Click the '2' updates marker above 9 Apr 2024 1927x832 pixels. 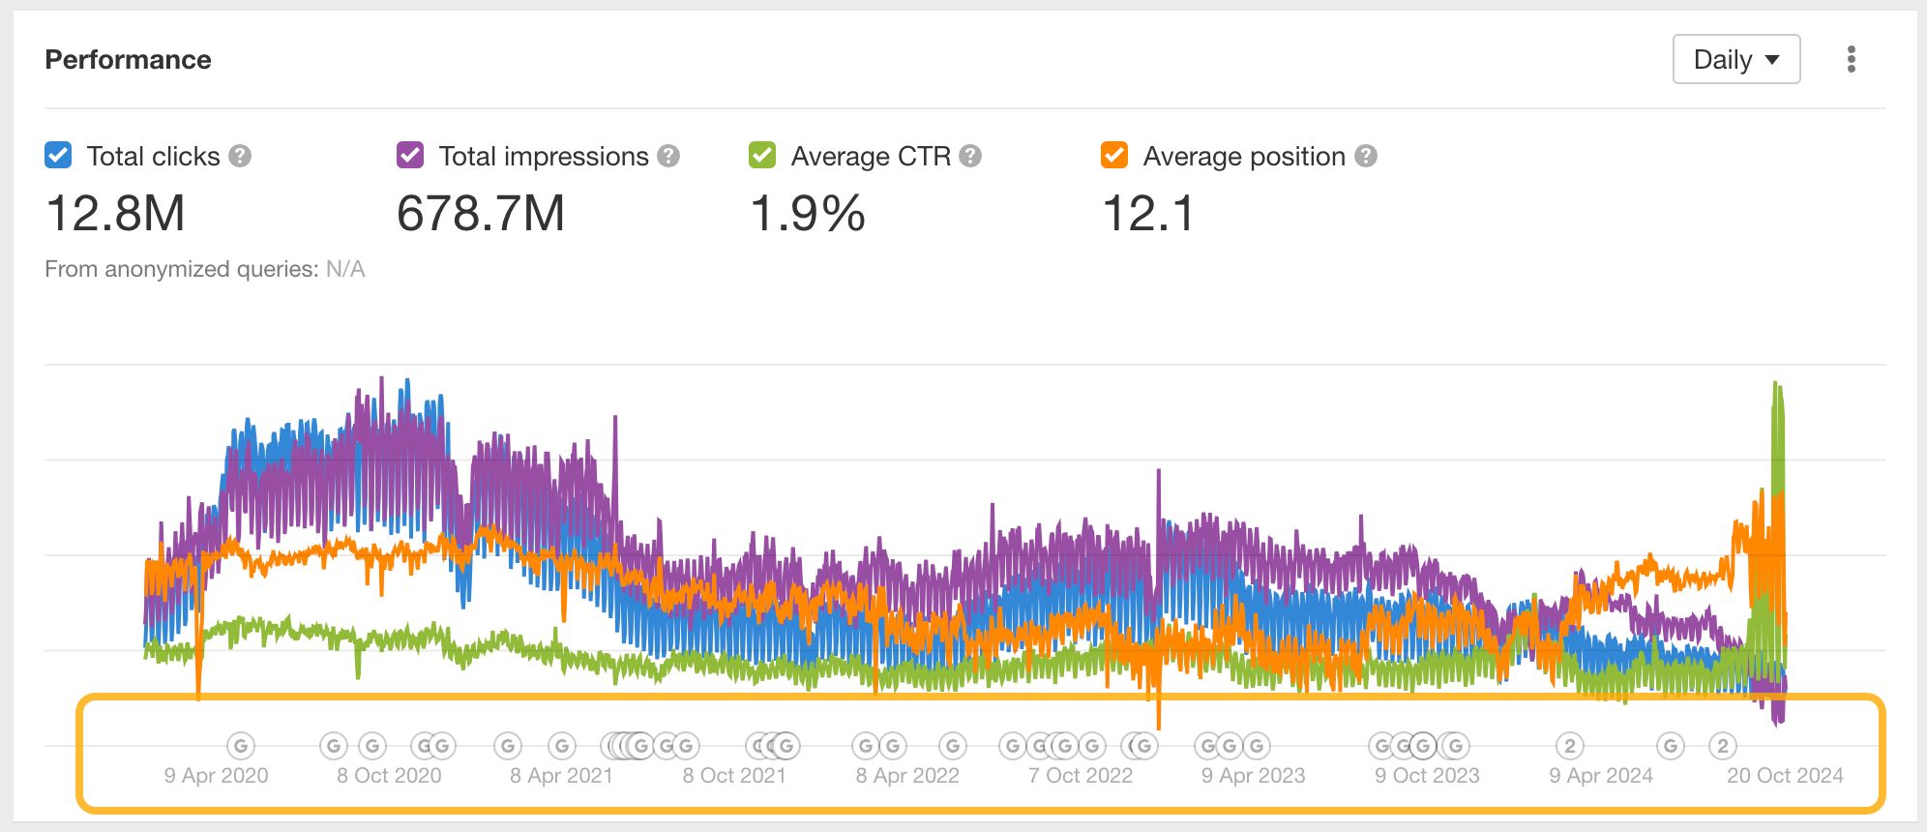click(1570, 746)
